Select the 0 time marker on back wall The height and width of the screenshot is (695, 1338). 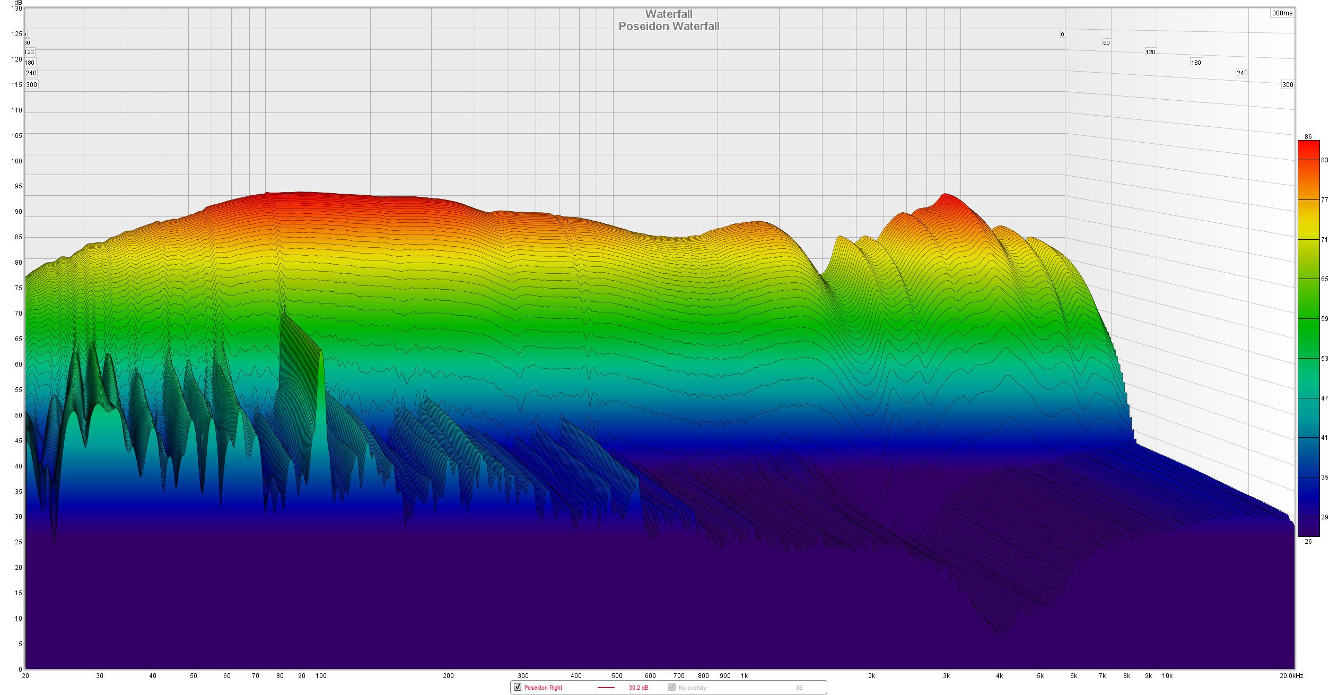point(1062,34)
